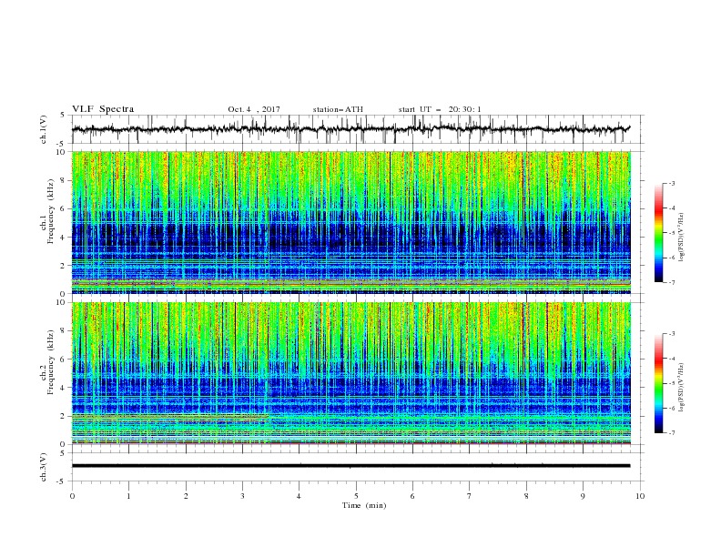Click time-axis tick label "2"

click(x=186, y=496)
